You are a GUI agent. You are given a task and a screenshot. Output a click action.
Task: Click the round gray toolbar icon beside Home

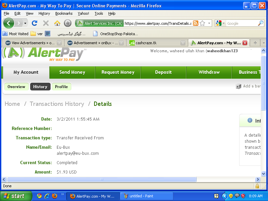(68, 23)
